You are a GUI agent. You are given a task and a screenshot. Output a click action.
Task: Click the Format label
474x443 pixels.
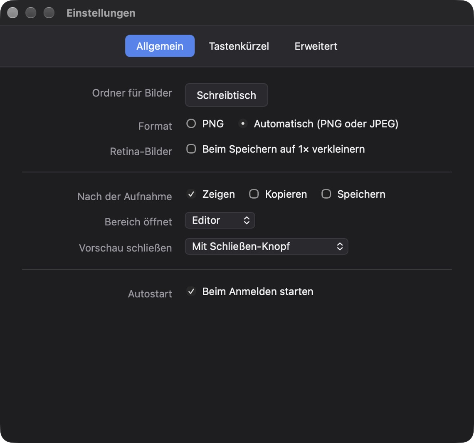click(155, 126)
